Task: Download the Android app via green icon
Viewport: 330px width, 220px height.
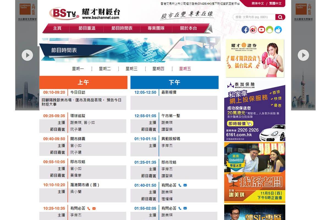Action: [x=270, y=30]
